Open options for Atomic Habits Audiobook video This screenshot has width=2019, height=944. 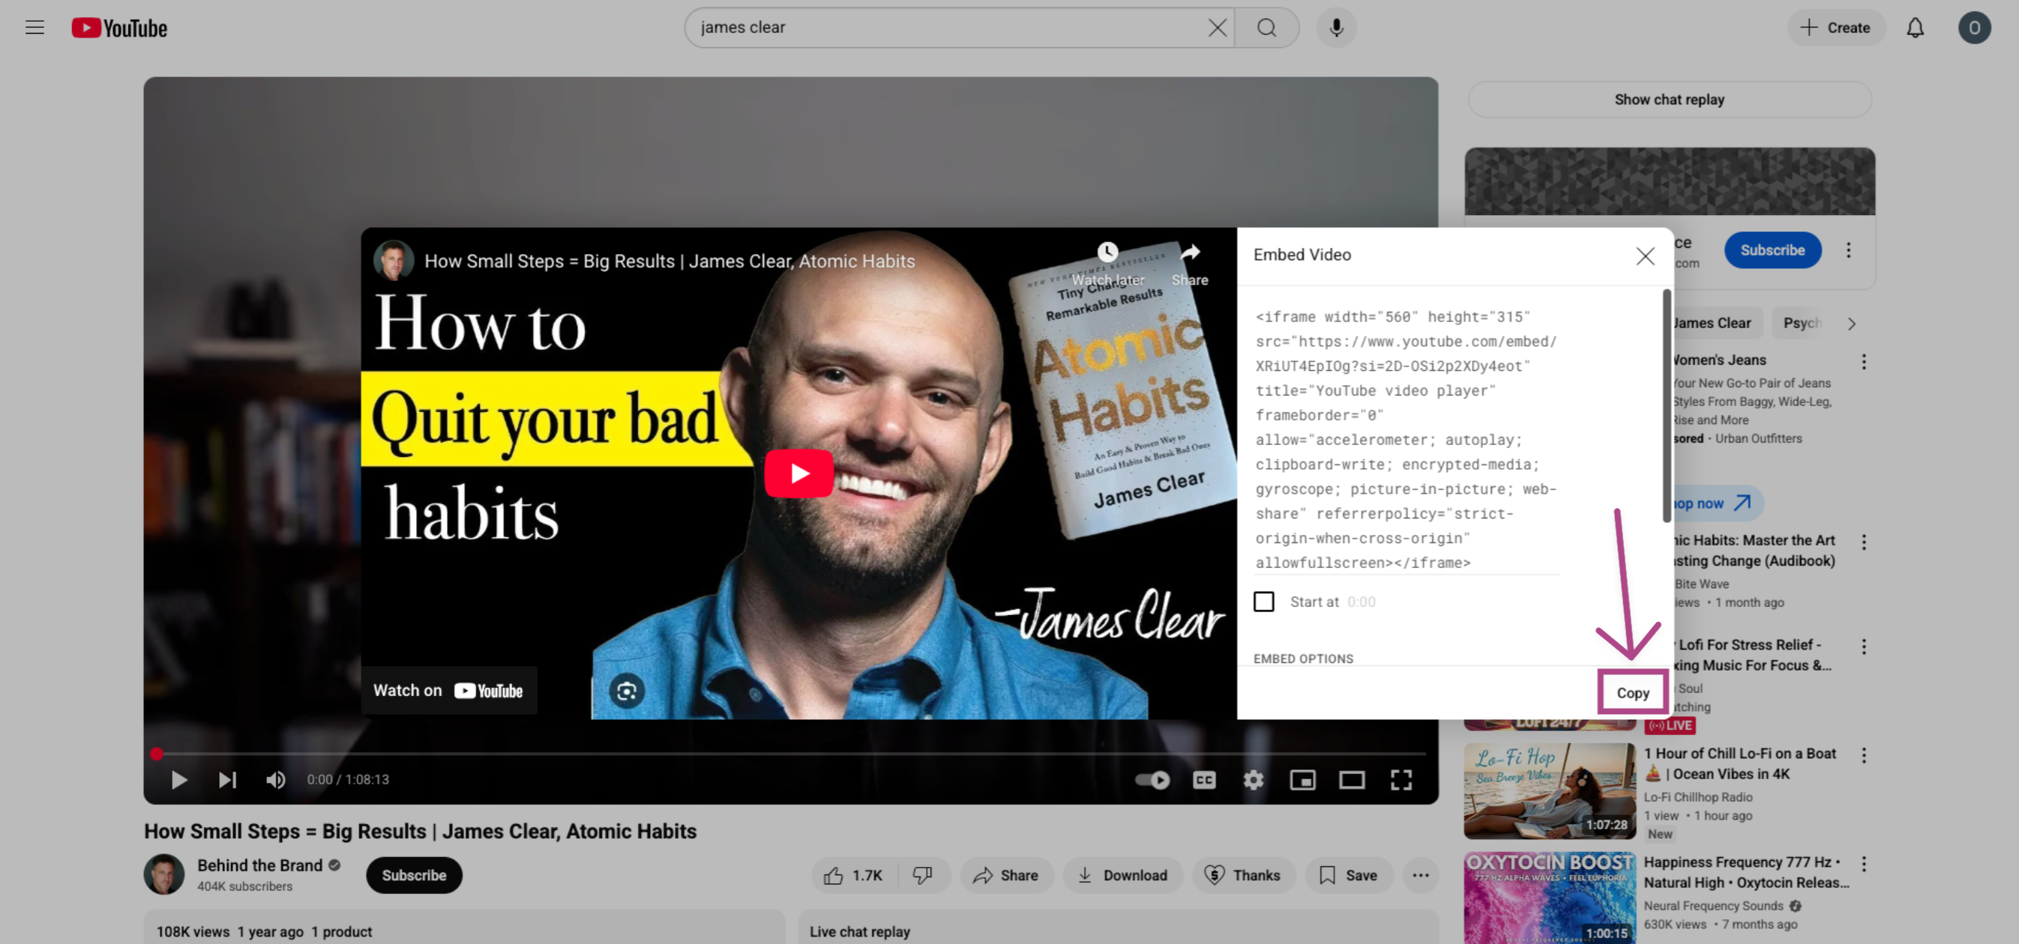(x=1863, y=542)
